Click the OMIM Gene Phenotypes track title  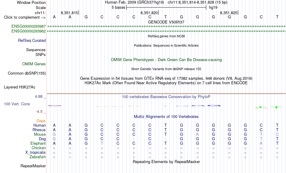click(166, 60)
